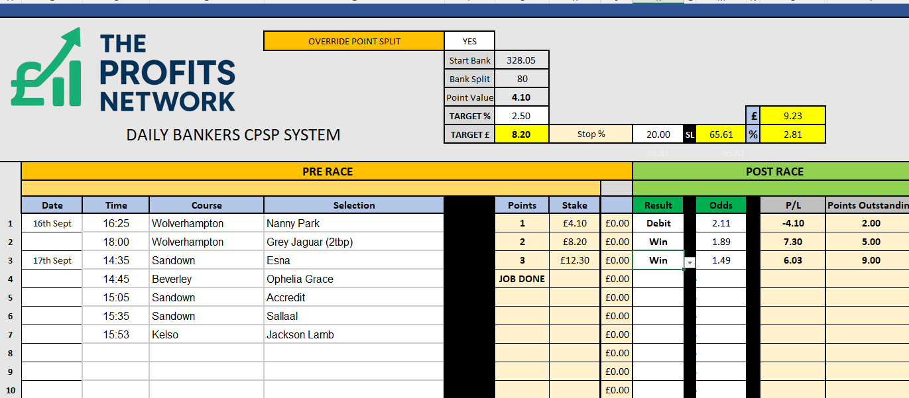Select the Ophelia Grace Result cell
The width and height of the screenshot is (909, 398).
click(x=658, y=279)
